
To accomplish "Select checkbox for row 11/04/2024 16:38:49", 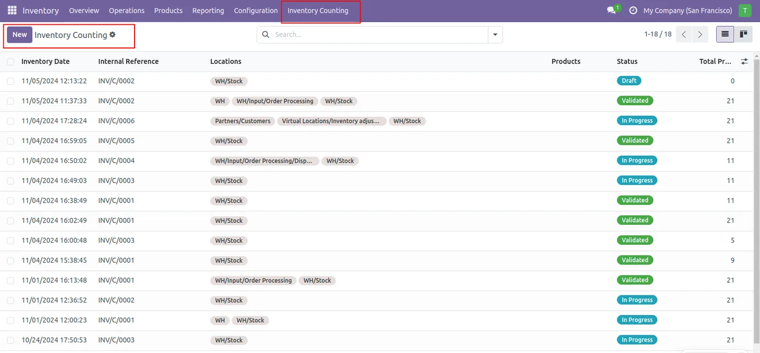I will pyautogui.click(x=11, y=201).
